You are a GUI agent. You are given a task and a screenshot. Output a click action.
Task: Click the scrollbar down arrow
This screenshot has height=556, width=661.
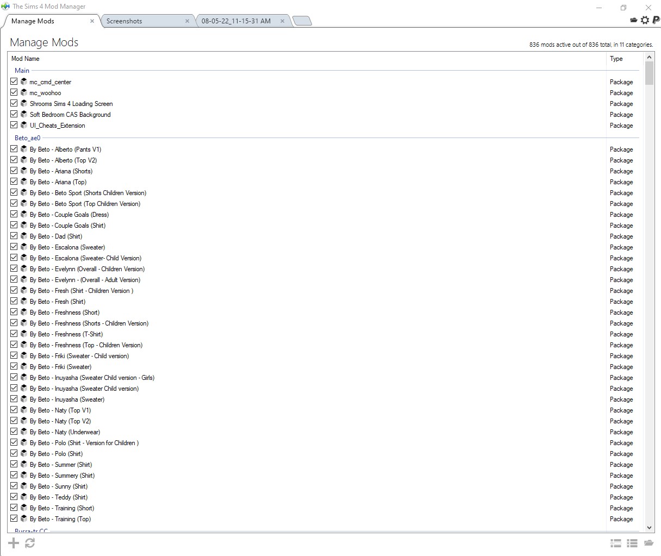[x=649, y=527]
